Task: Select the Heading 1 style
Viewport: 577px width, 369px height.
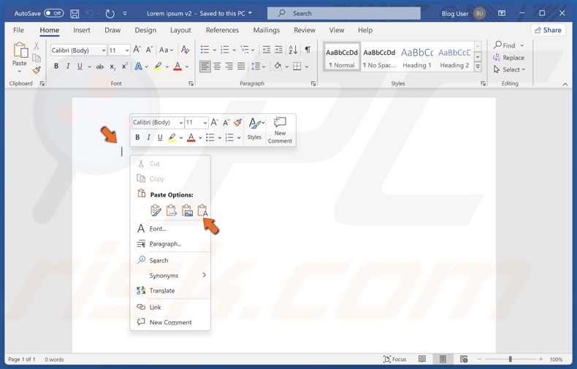Action: pyautogui.click(x=417, y=58)
